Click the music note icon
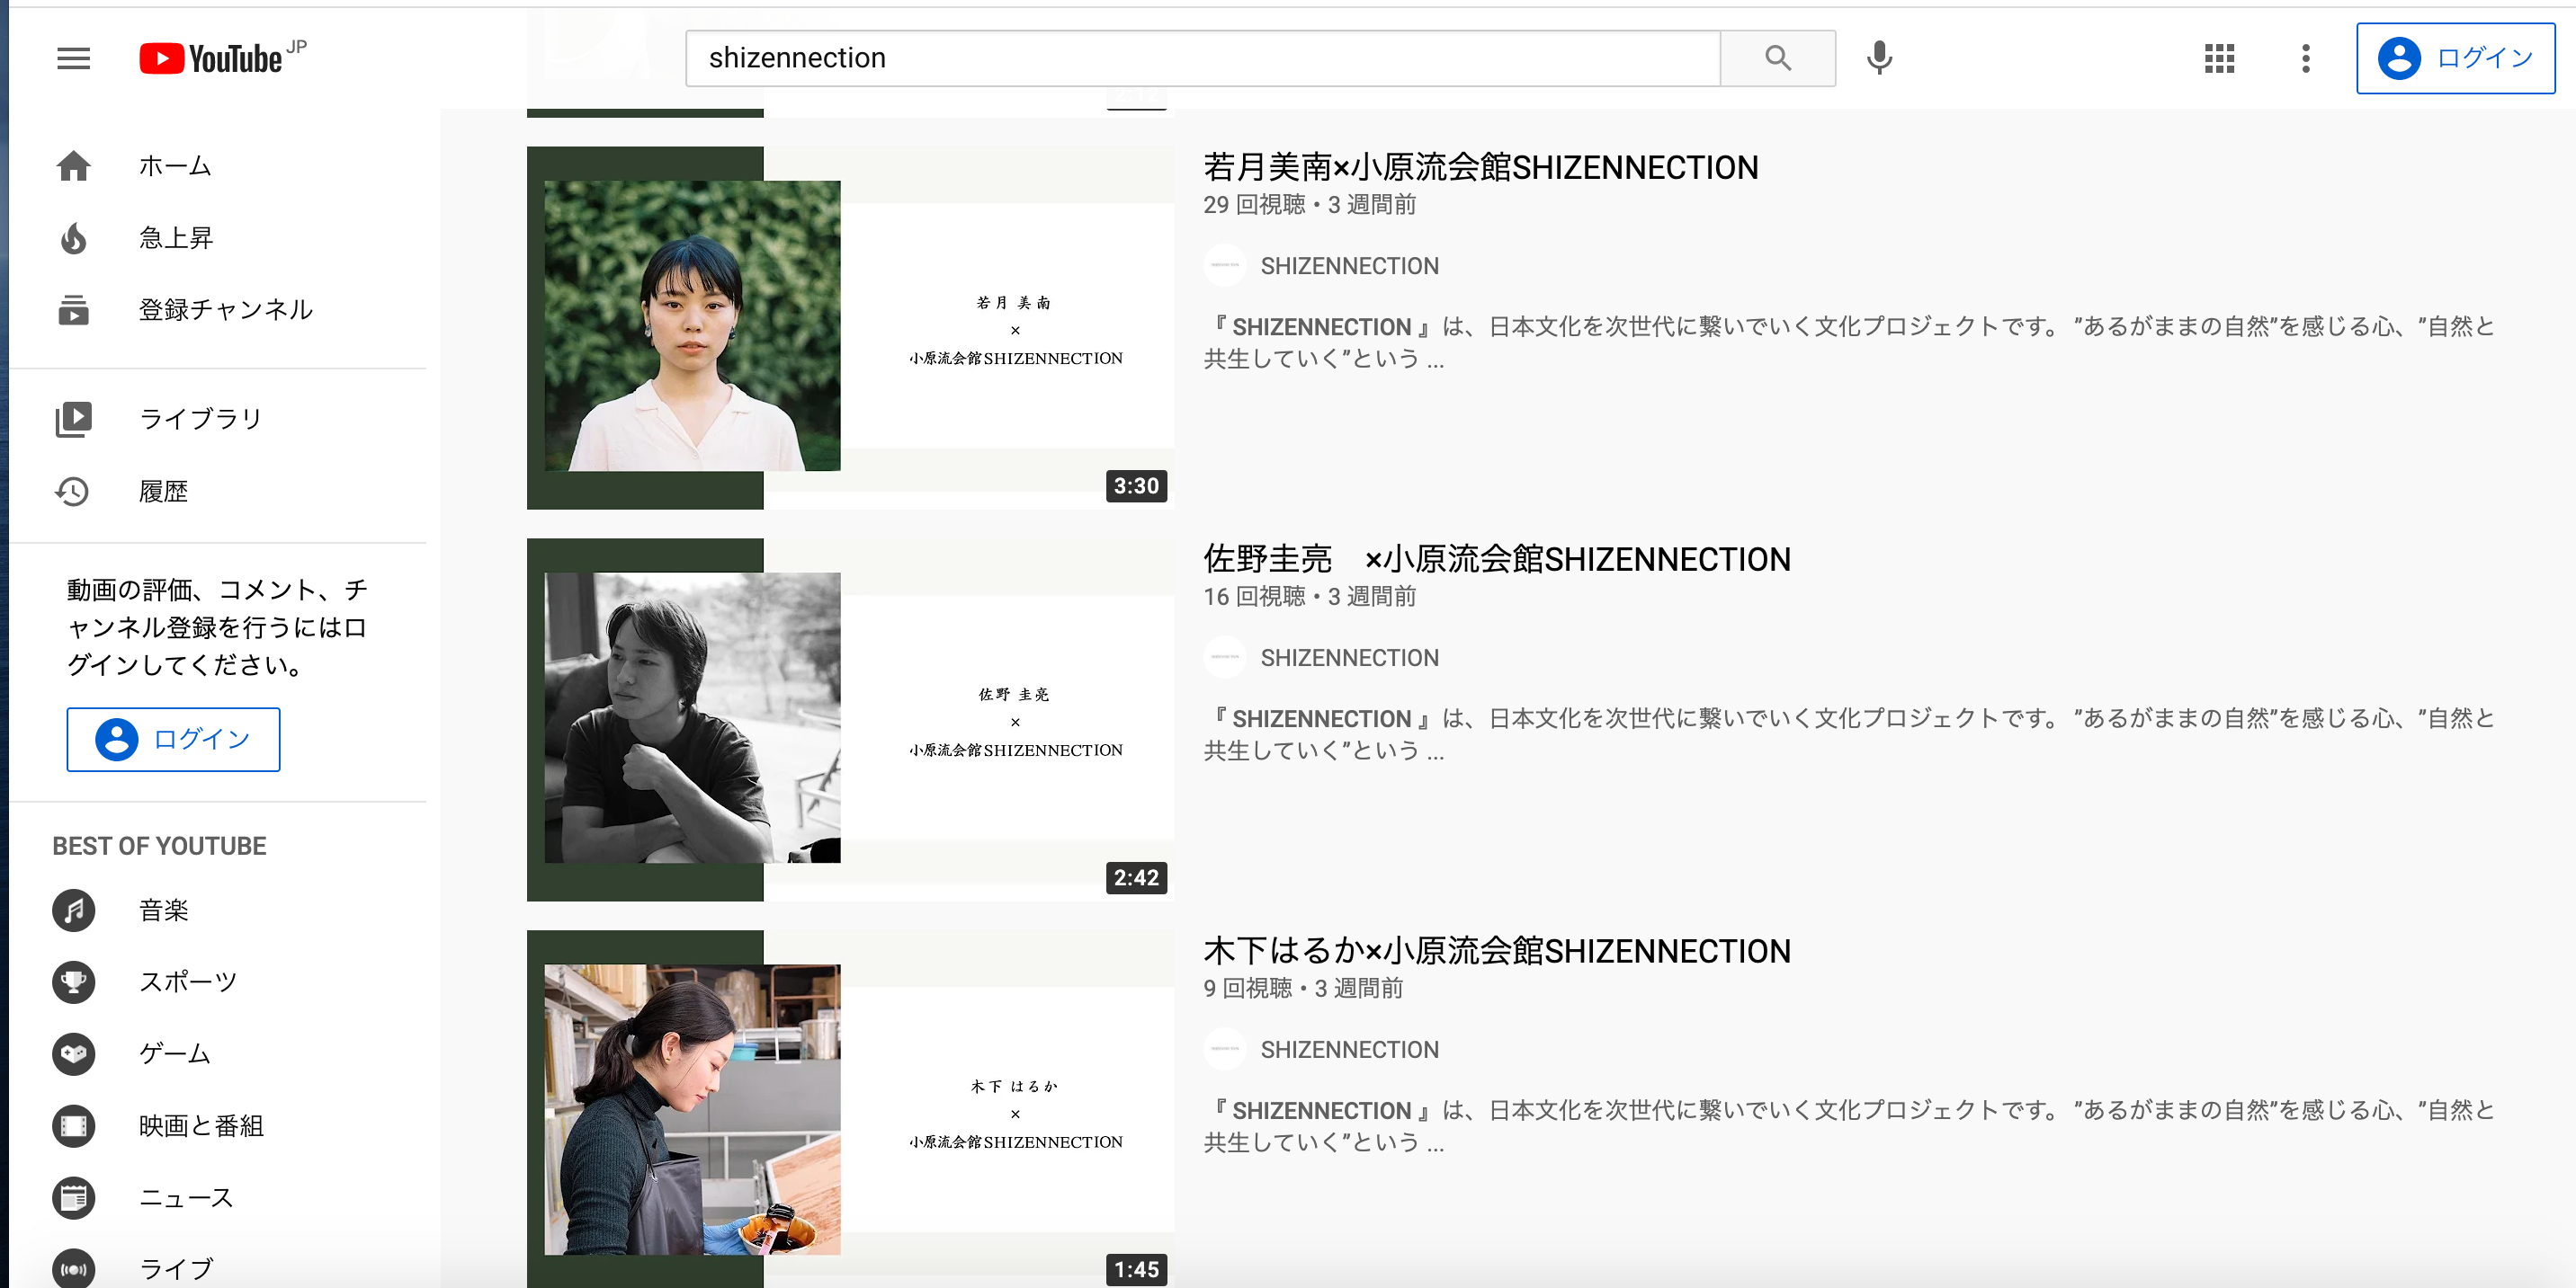The height and width of the screenshot is (1288, 2576). point(73,910)
